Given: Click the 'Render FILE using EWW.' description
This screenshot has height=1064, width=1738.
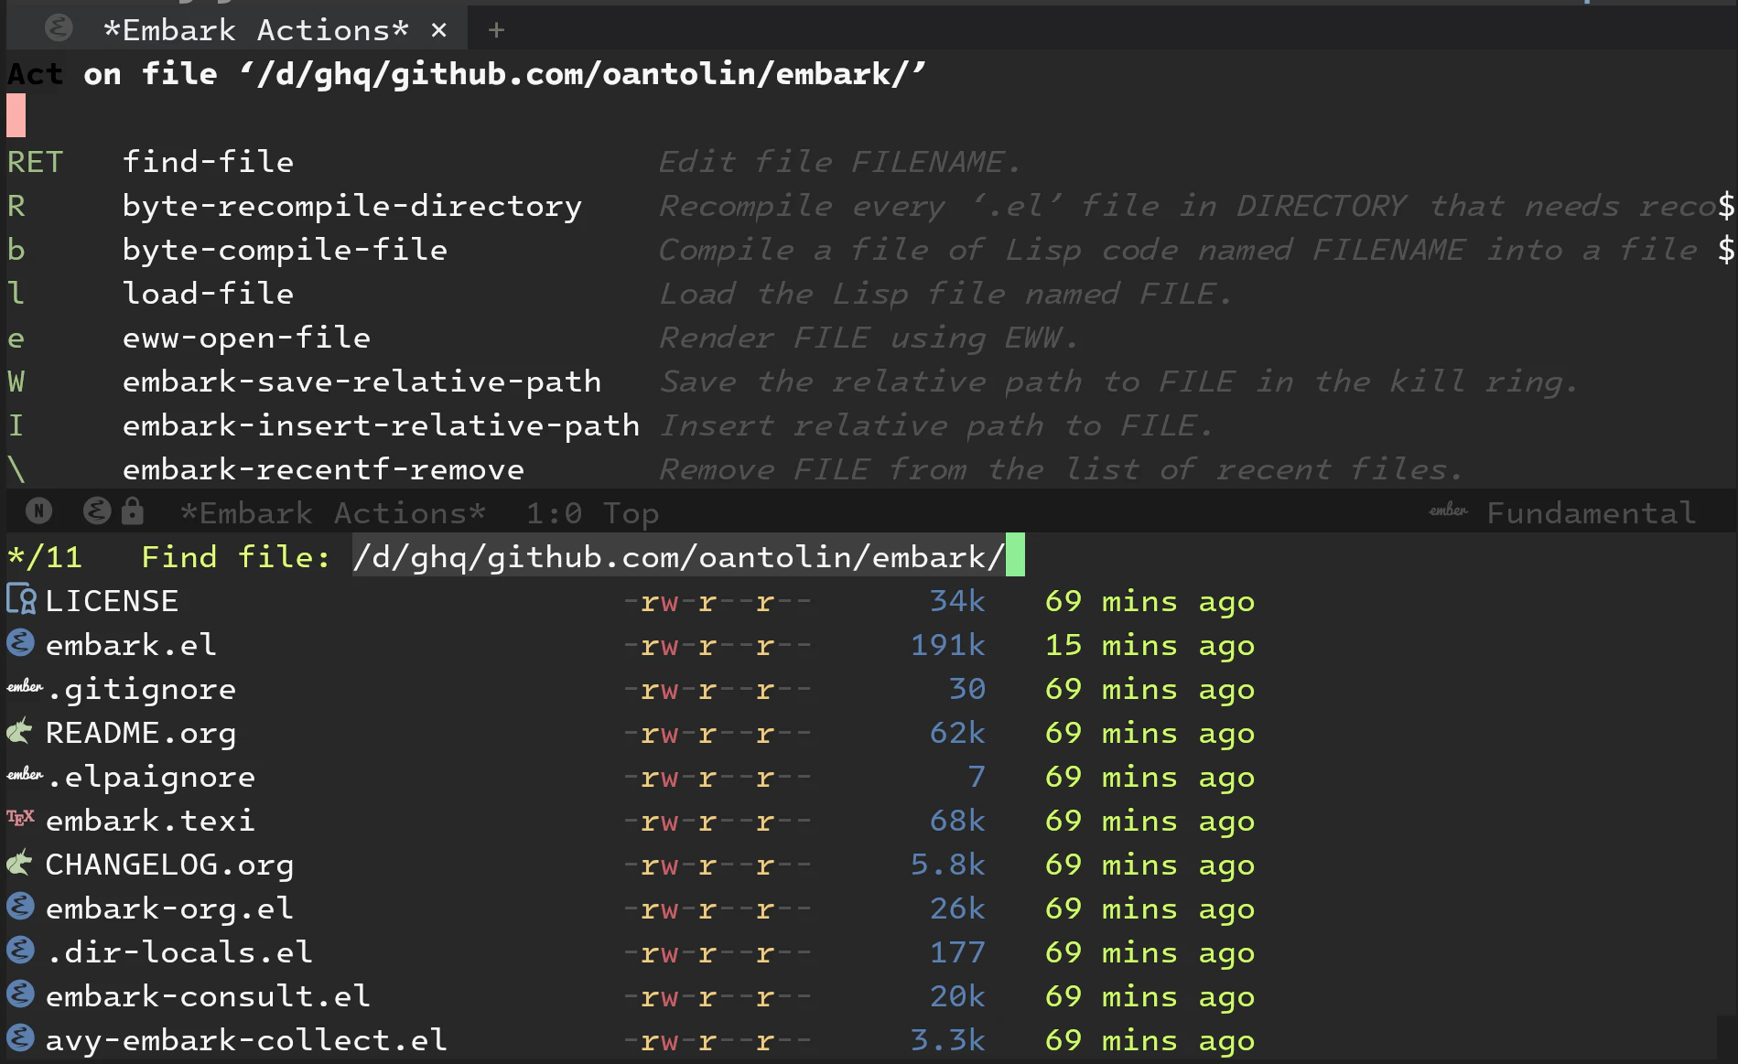Looking at the screenshot, I should [869, 339].
